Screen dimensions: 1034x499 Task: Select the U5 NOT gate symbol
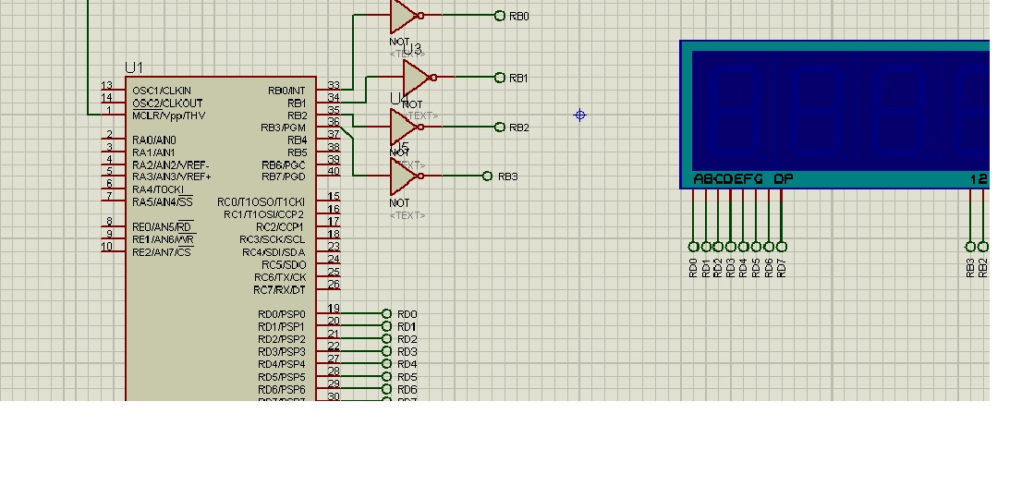click(x=406, y=176)
